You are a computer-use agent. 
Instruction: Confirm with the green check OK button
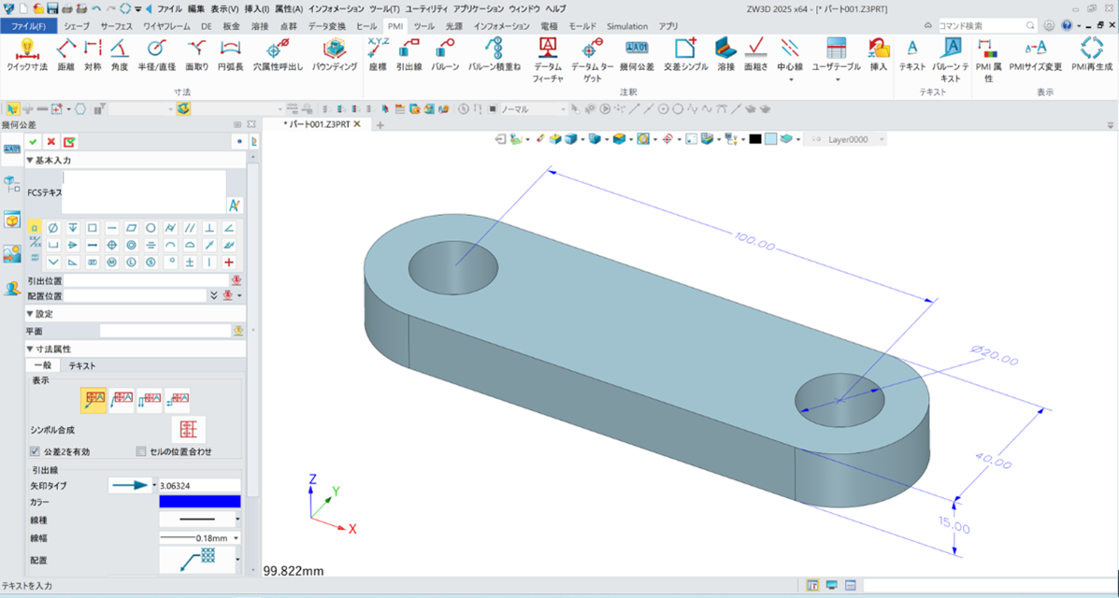click(33, 141)
